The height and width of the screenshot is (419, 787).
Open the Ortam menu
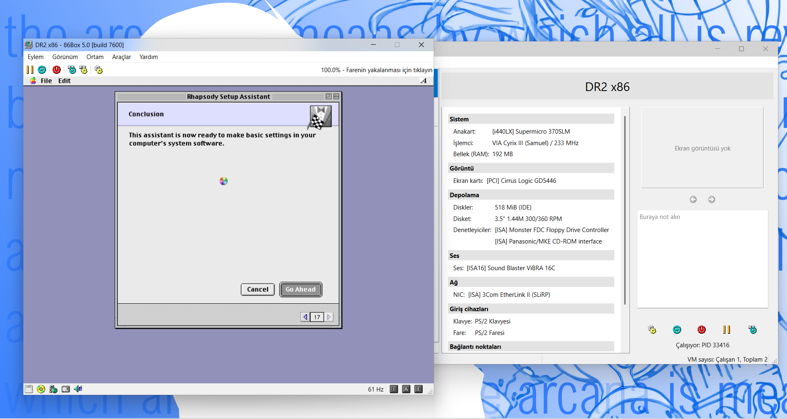pyautogui.click(x=95, y=57)
